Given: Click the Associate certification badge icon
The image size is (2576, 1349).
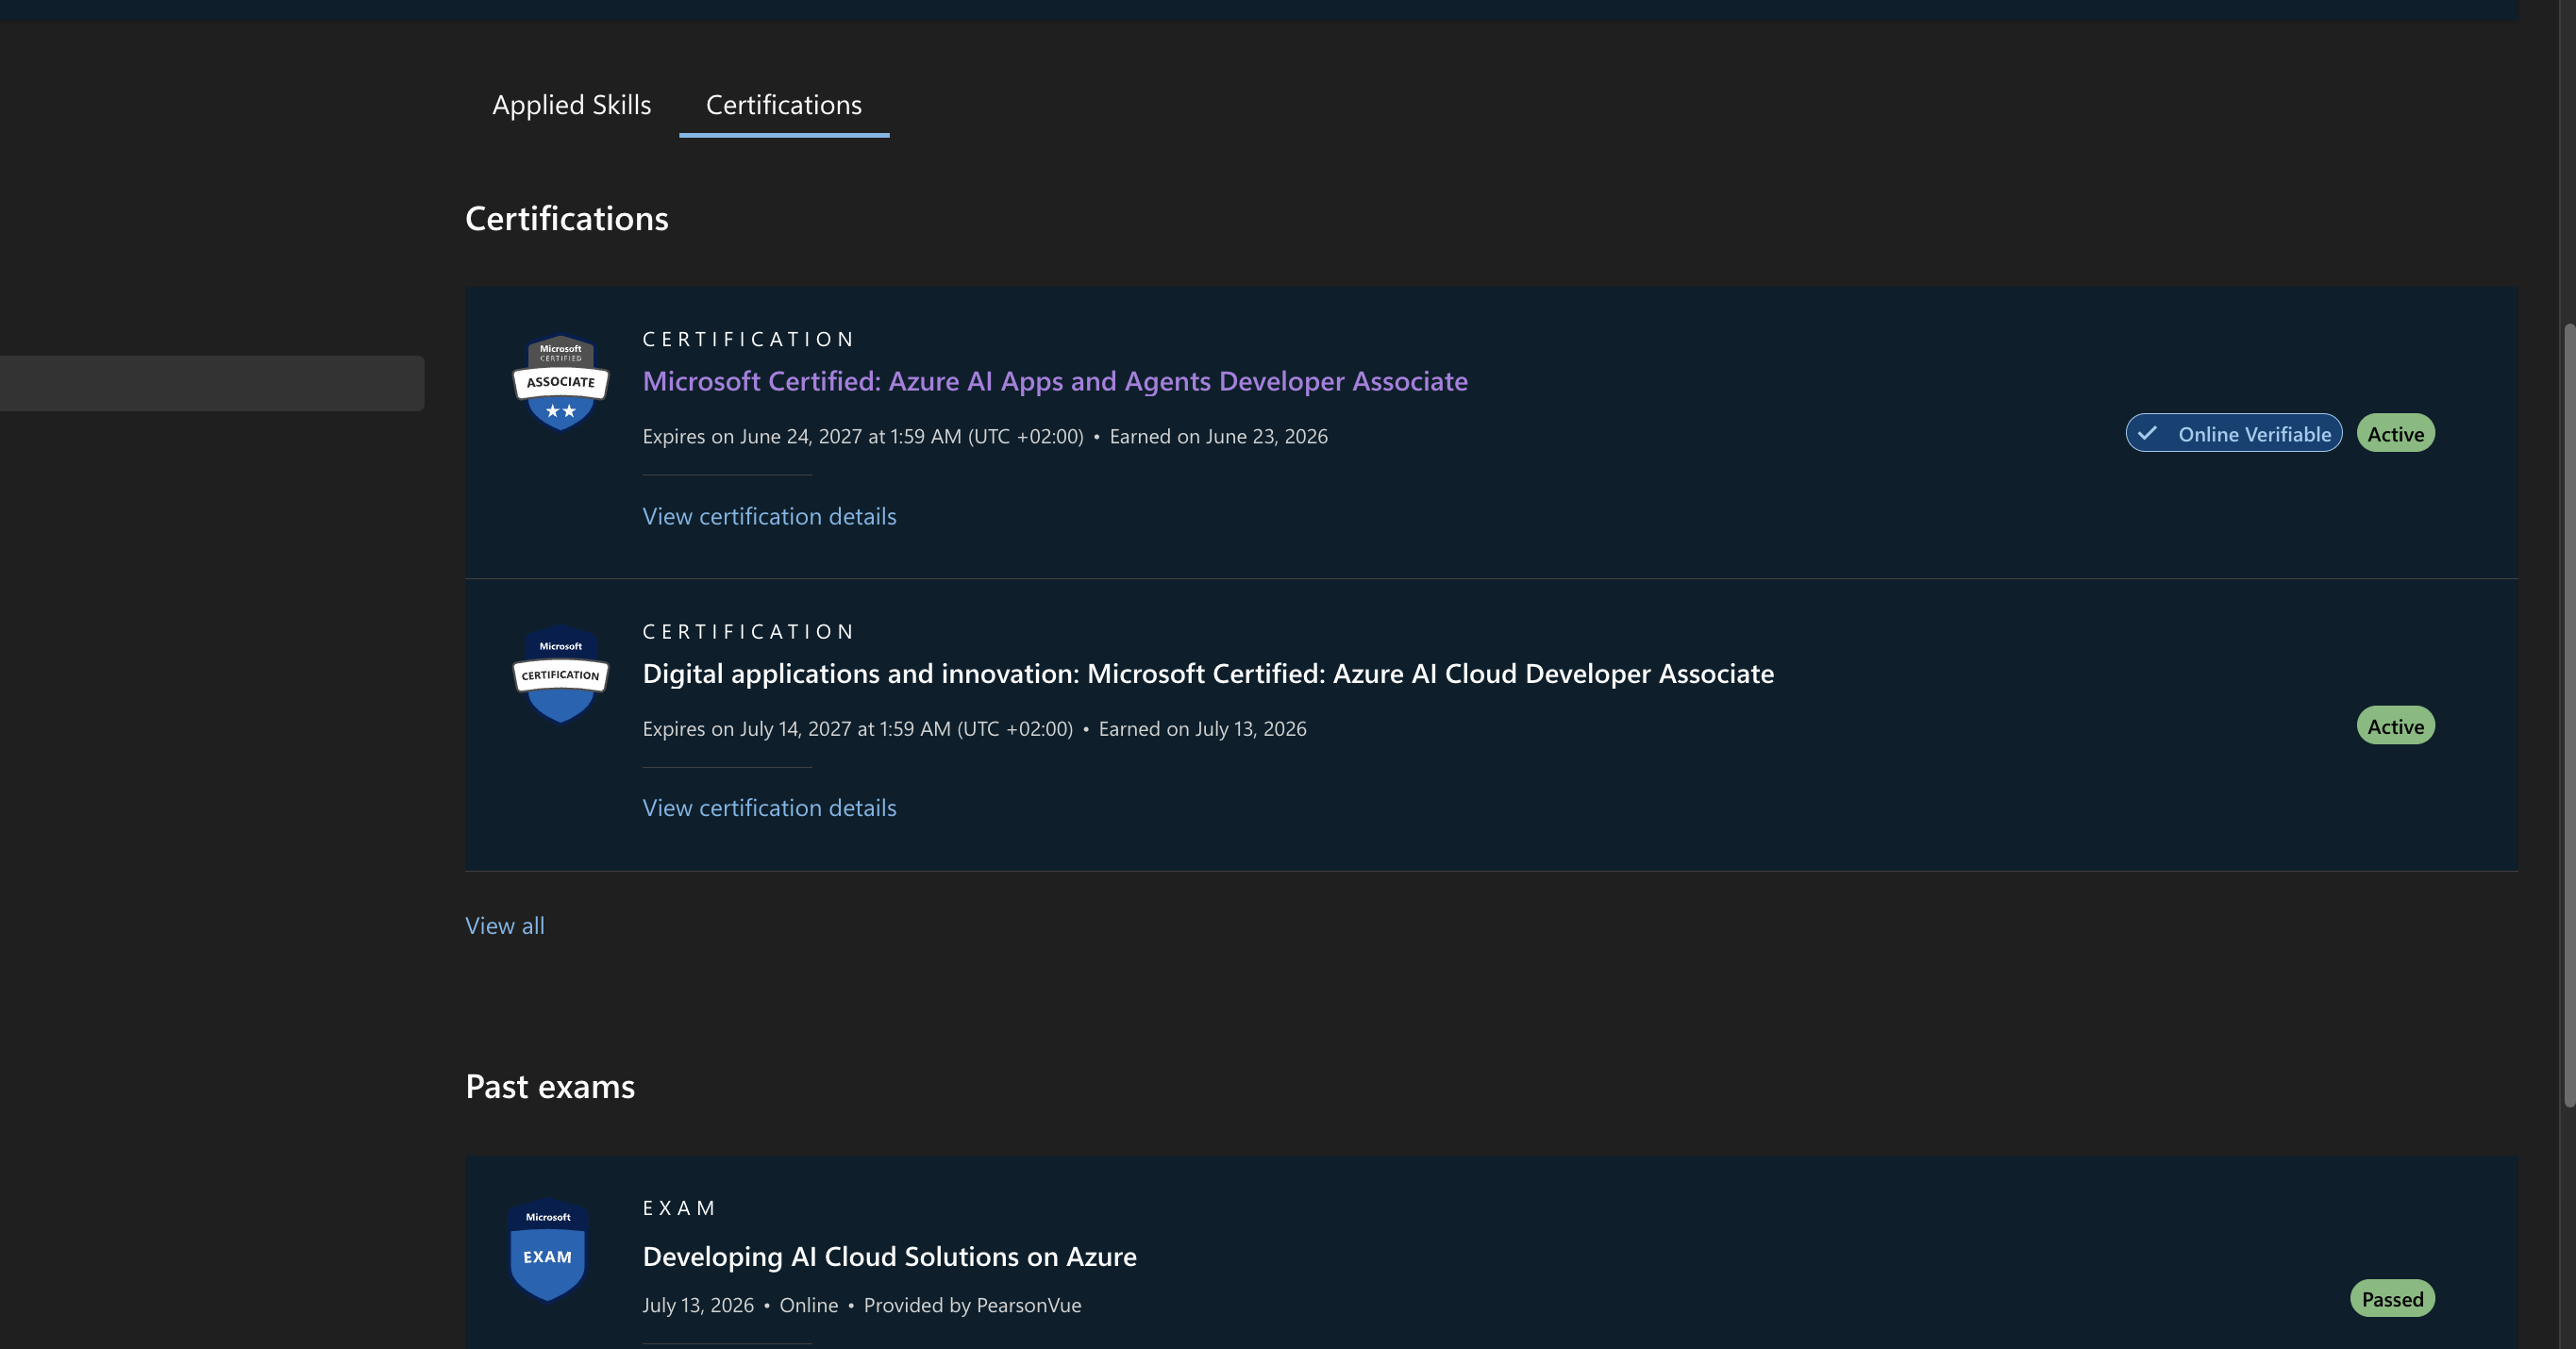Looking at the screenshot, I should (560, 383).
